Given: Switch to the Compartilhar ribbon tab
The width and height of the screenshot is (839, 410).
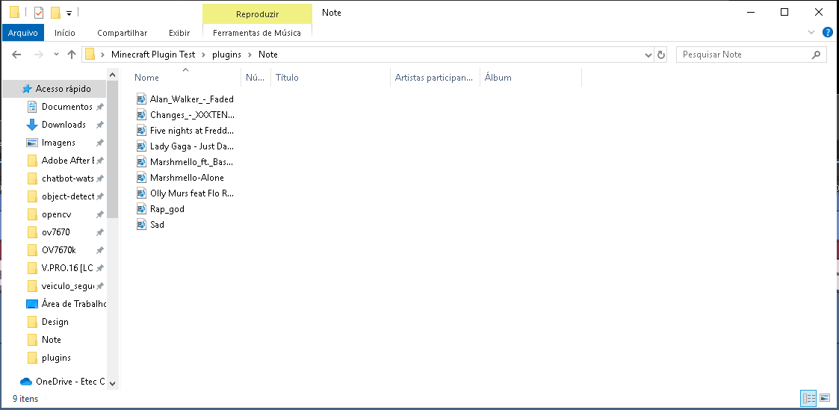Looking at the screenshot, I should tap(122, 33).
